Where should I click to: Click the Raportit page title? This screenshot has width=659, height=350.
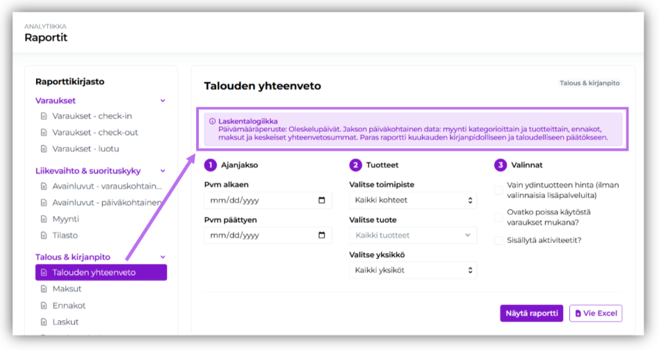(x=46, y=37)
